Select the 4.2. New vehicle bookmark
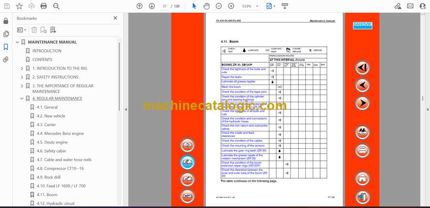The width and height of the screenshot is (430, 208). (51, 116)
